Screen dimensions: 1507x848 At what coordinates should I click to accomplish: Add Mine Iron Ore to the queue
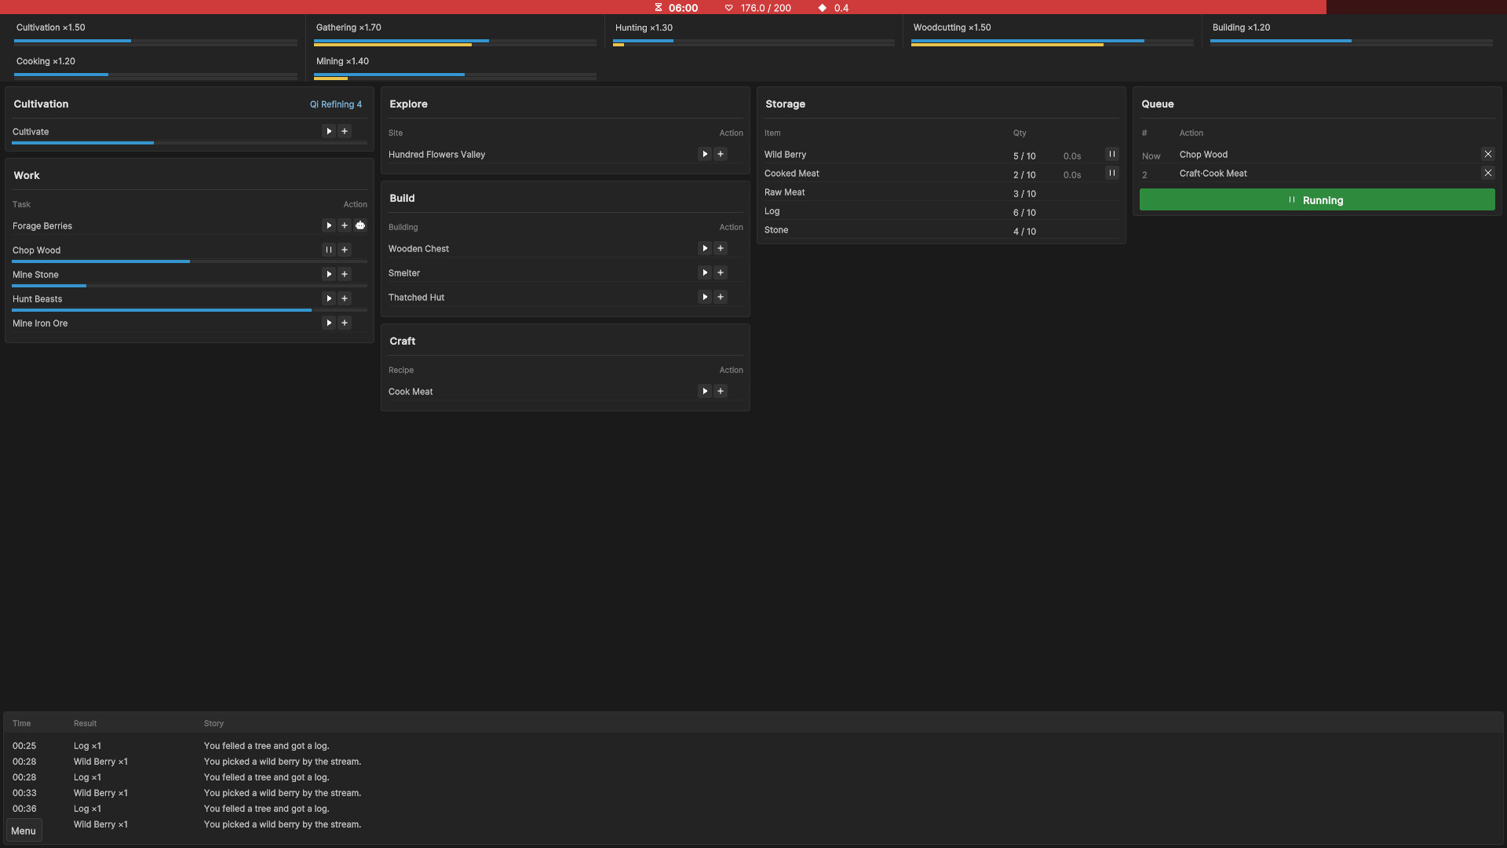pyautogui.click(x=345, y=323)
